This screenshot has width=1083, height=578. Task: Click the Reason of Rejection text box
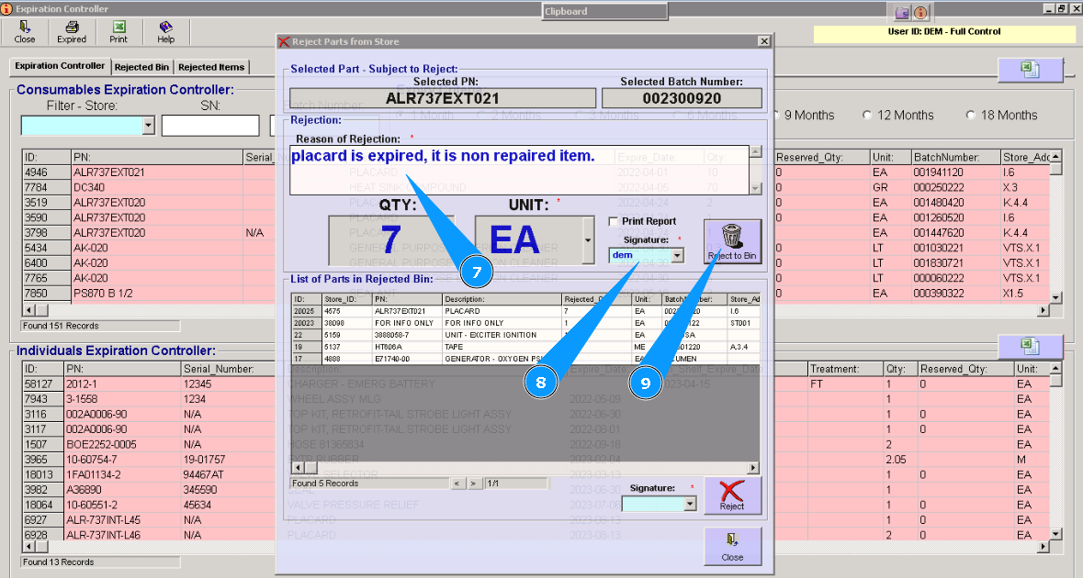click(x=519, y=170)
